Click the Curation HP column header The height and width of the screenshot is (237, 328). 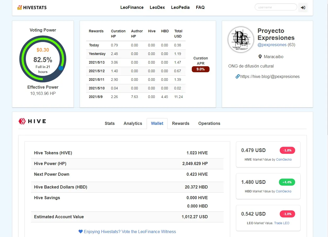[x=118, y=34]
